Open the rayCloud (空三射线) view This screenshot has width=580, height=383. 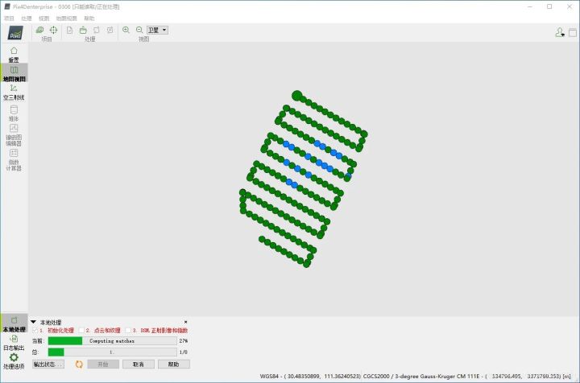click(x=14, y=93)
